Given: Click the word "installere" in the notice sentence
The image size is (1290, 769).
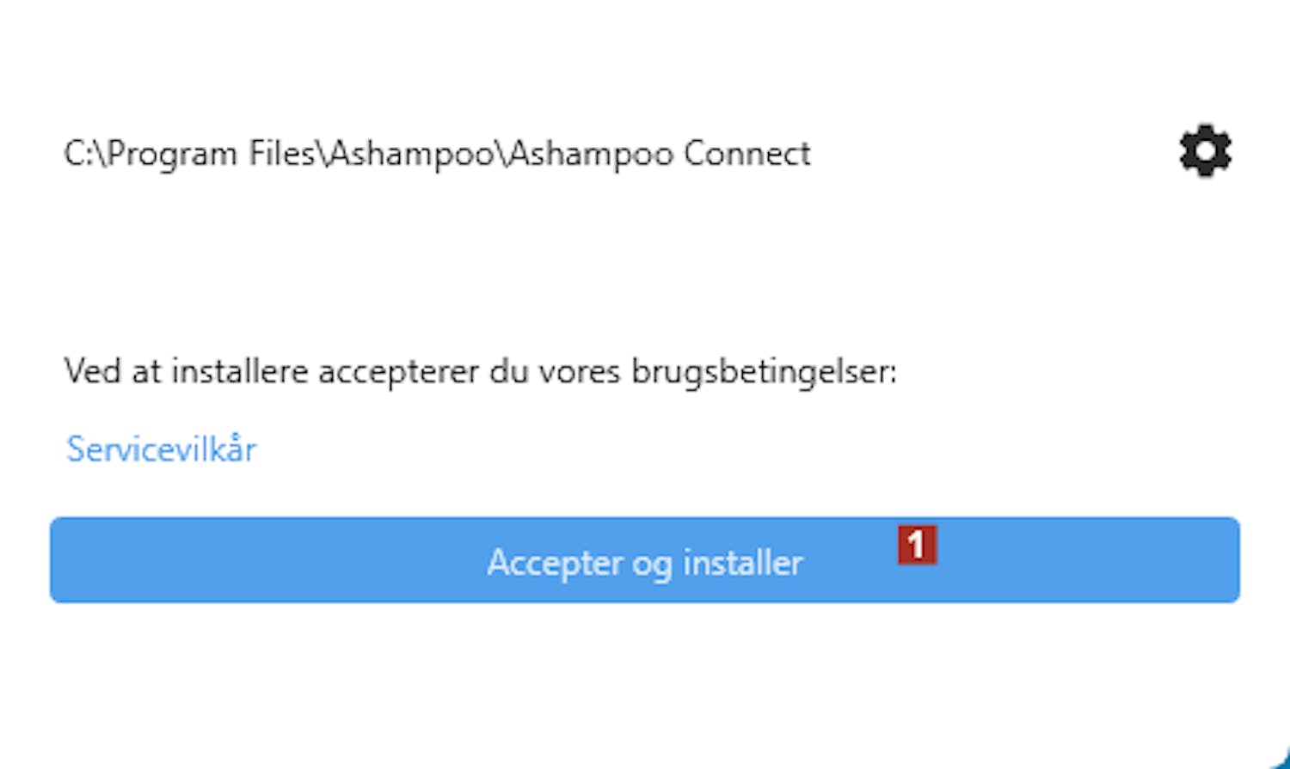Looking at the screenshot, I should tap(239, 372).
